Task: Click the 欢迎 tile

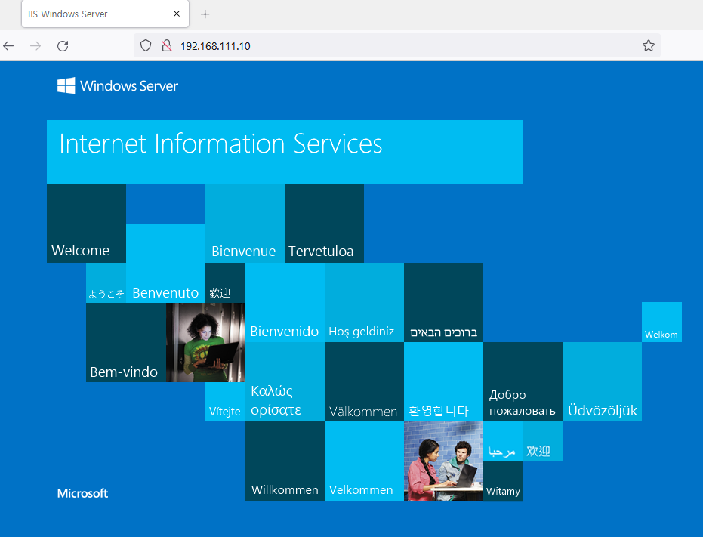Action: click(542, 441)
